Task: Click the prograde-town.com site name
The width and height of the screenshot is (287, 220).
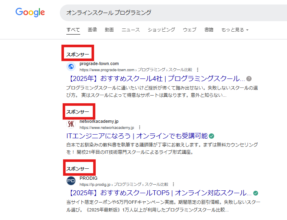Action: [99, 63]
